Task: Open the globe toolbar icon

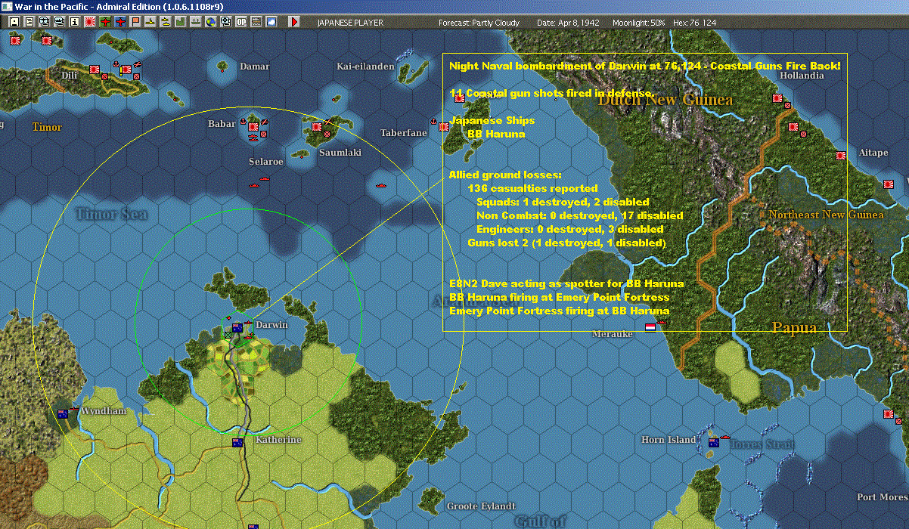Action: click(x=211, y=22)
